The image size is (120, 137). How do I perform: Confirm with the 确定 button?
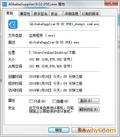[x=59, y=130]
